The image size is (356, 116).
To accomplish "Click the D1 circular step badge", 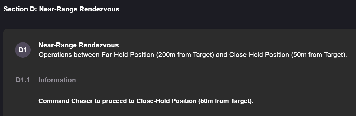I will click(23, 50).
